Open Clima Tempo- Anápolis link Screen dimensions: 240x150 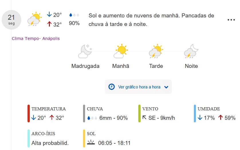(x=36, y=38)
